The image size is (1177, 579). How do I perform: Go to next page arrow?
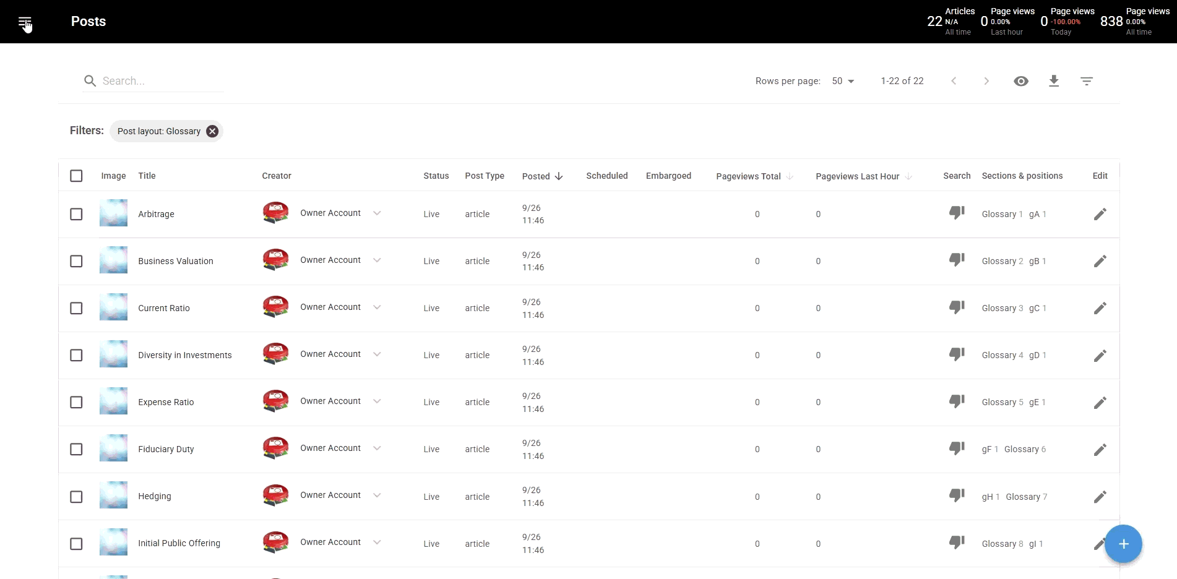[x=986, y=81]
